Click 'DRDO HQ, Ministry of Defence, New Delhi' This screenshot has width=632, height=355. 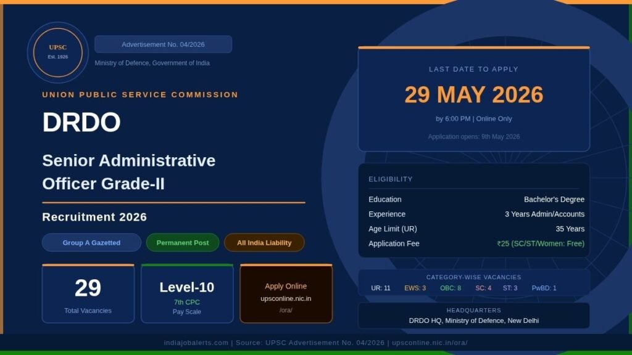(x=474, y=320)
